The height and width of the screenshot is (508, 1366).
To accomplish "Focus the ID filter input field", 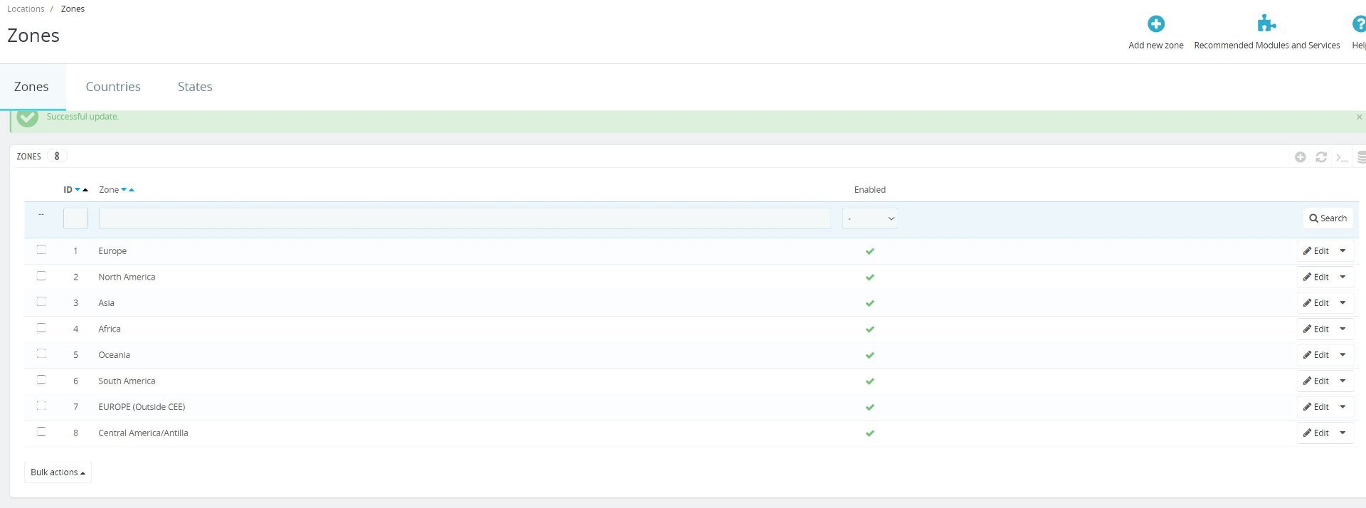I will tap(75, 218).
